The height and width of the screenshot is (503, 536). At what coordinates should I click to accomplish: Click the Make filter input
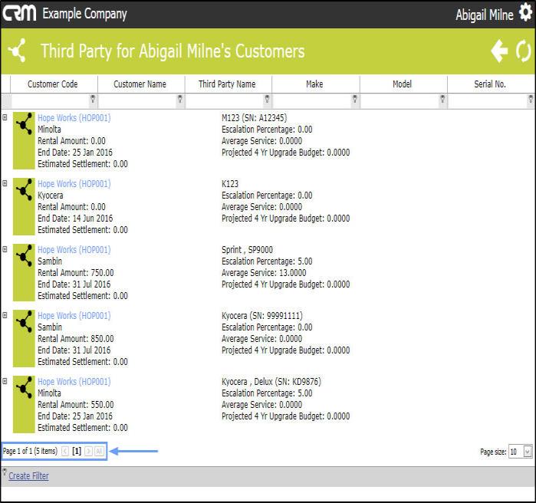pos(312,101)
